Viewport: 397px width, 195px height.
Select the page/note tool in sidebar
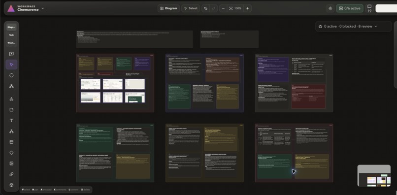point(11,110)
